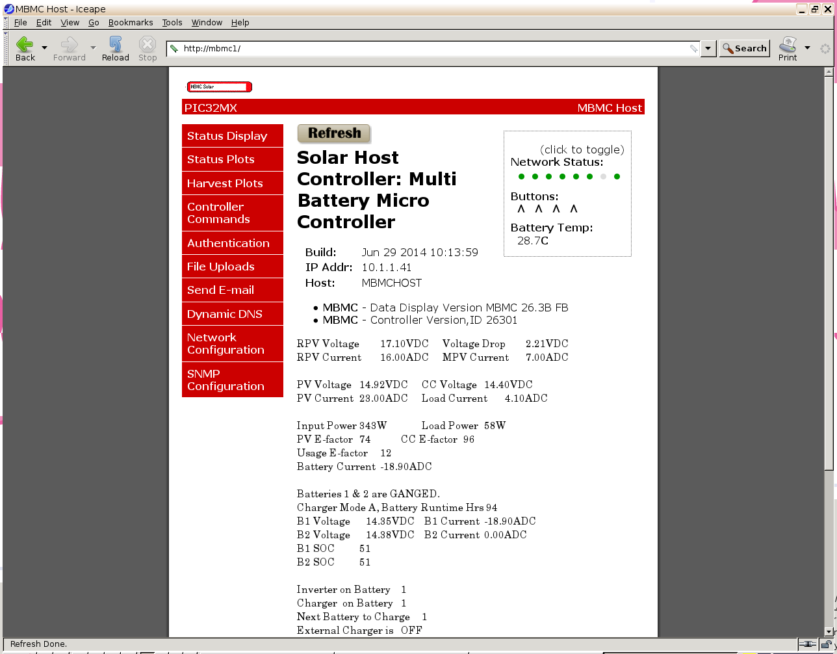Open the Go menu
Image resolution: width=837 pixels, height=654 pixels.
coord(94,22)
